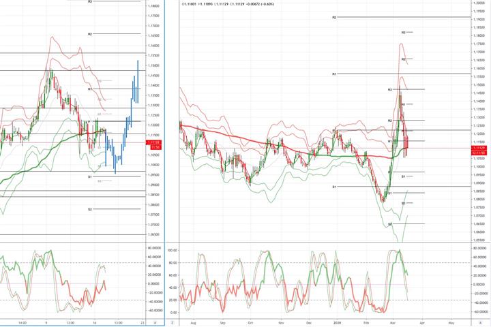The image size is (491, 327).
Task: Toggle auto-scale A button under left chart
Action: pyautogui.click(x=155, y=323)
